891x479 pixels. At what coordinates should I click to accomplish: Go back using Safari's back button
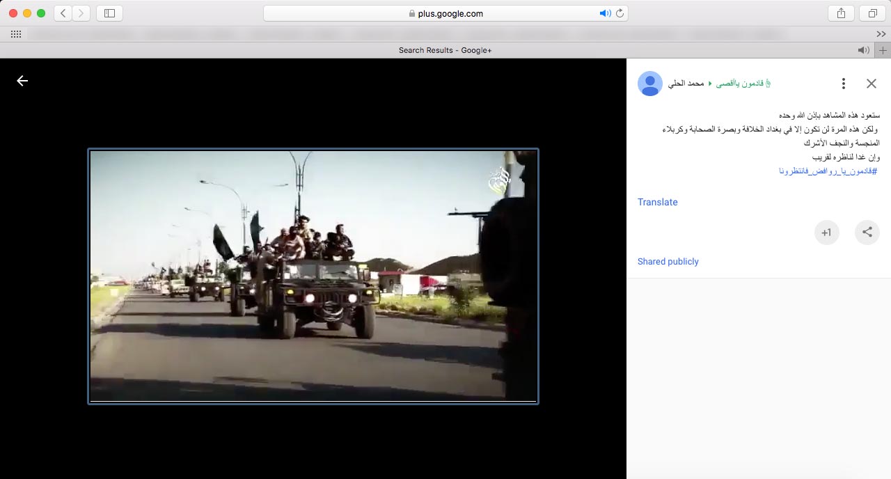(63, 13)
